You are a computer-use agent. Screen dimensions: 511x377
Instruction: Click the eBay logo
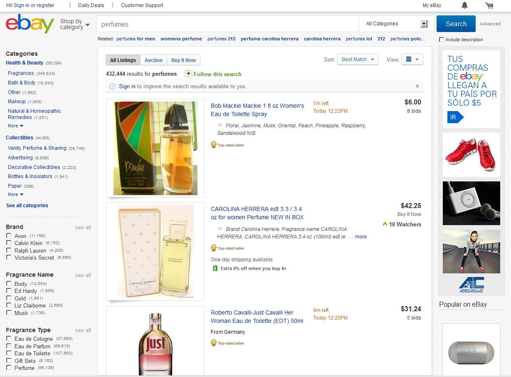(30, 24)
